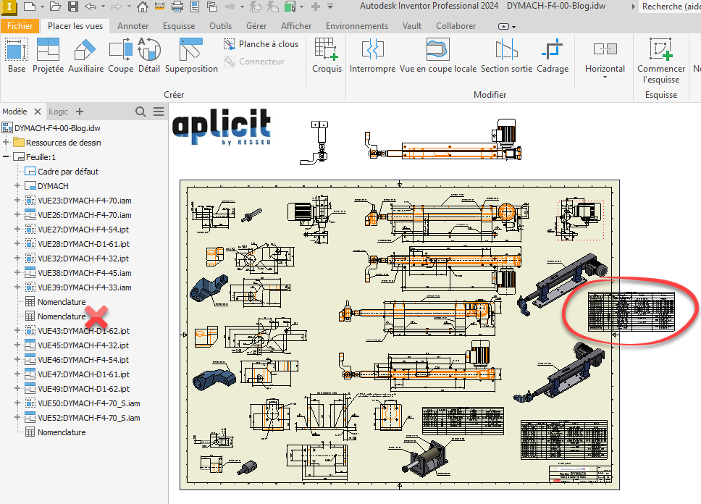Expand the Ressources de dessin folder
The height and width of the screenshot is (504, 701).
7,143
